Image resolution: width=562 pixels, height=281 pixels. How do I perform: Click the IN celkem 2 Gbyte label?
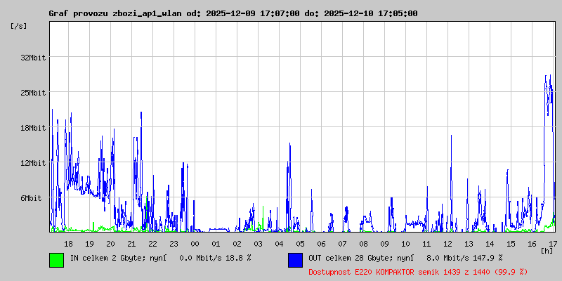[160, 258]
